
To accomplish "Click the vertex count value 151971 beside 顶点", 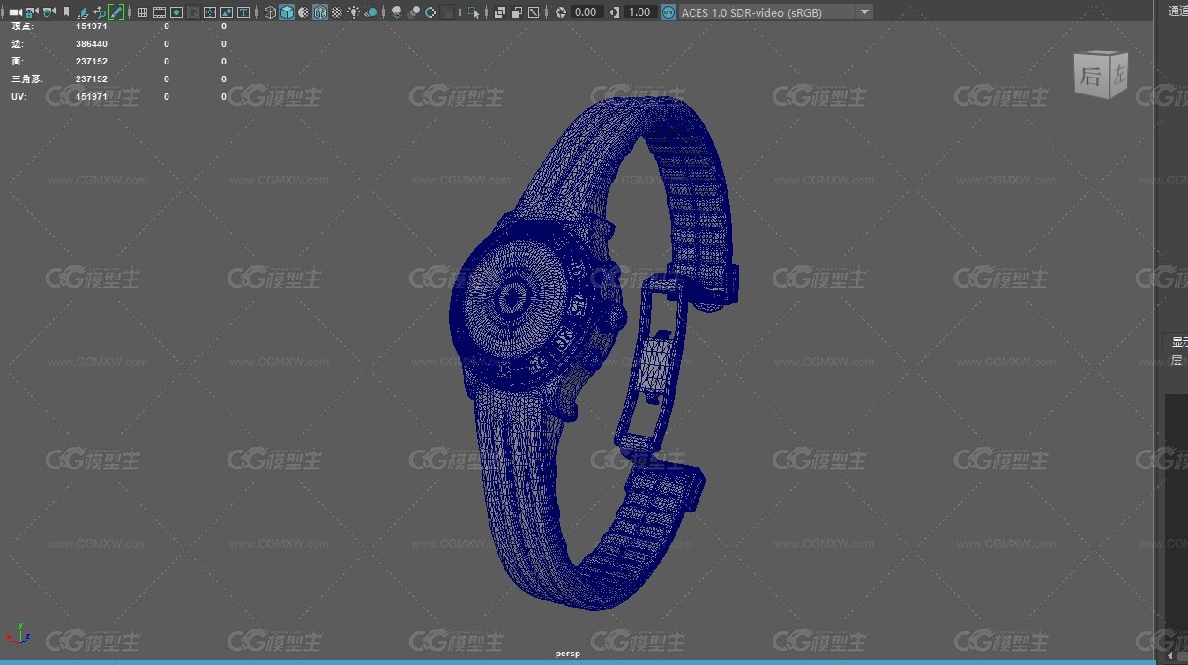I will 92,26.
